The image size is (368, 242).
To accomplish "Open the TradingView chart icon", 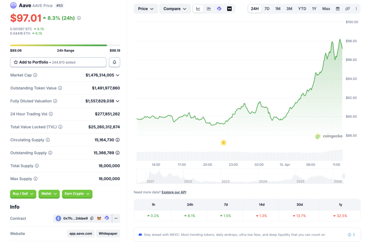I will pos(229,8).
